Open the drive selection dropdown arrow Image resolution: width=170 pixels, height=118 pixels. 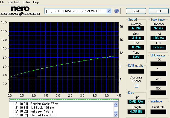tap(109, 11)
